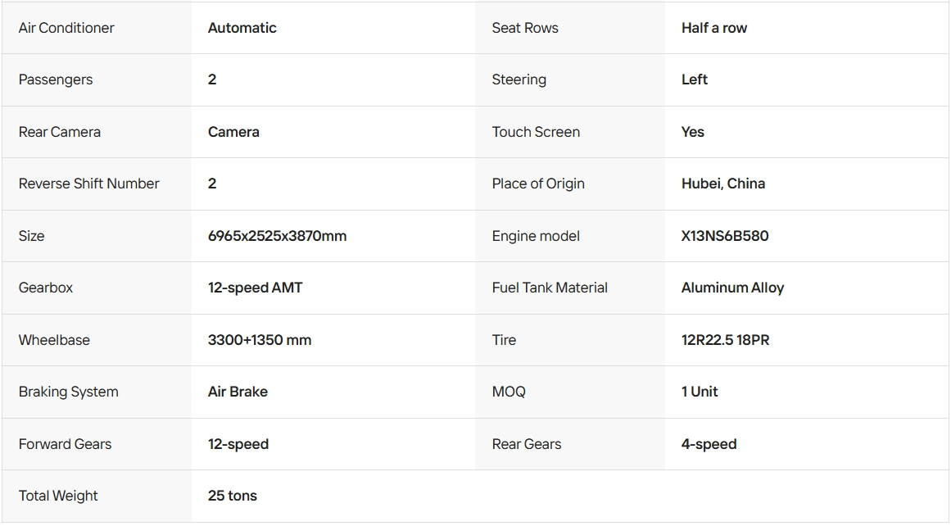Click the Seat Rows label
This screenshot has width=951, height=526.
(524, 28)
